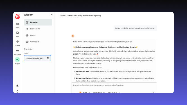Select the Wisdom sparkle icon
This screenshot has width=187, height=105.
coord(17,60)
